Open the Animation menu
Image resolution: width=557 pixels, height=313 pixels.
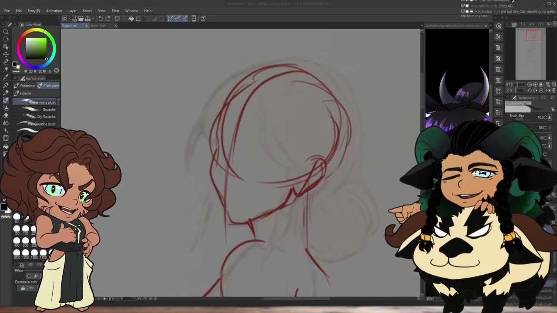coord(54,11)
